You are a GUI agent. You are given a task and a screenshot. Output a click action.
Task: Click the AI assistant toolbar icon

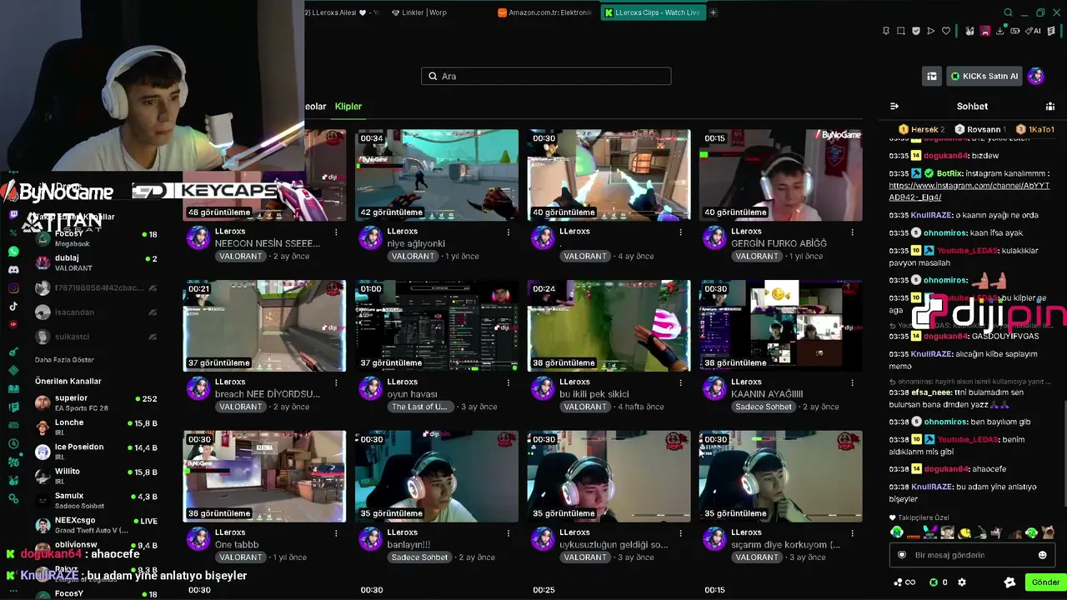(x=1033, y=31)
